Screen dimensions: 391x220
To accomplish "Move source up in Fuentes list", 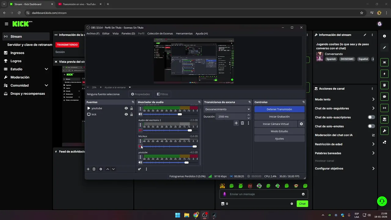I will point(108,169).
